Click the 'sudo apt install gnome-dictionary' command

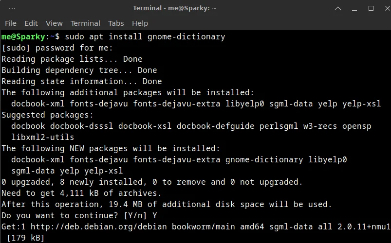(x=145, y=36)
